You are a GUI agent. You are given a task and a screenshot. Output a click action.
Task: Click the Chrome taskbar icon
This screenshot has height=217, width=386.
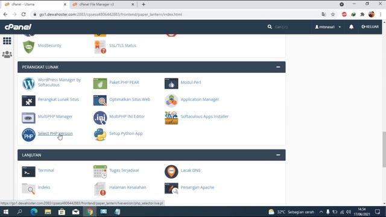coord(90,212)
